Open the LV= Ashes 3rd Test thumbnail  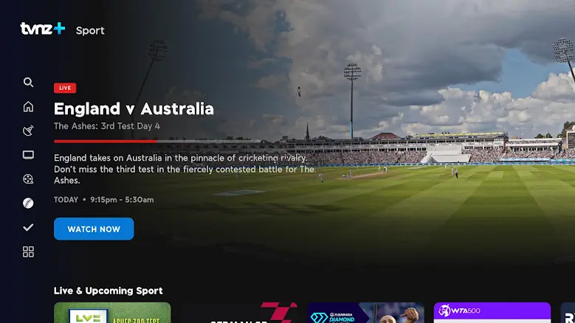[112, 313]
